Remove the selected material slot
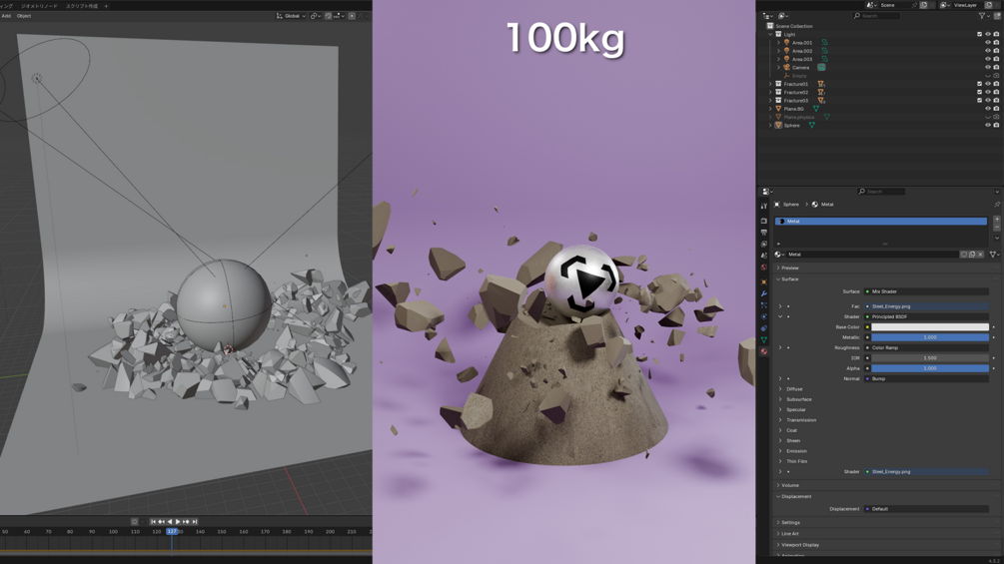 point(997,227)
